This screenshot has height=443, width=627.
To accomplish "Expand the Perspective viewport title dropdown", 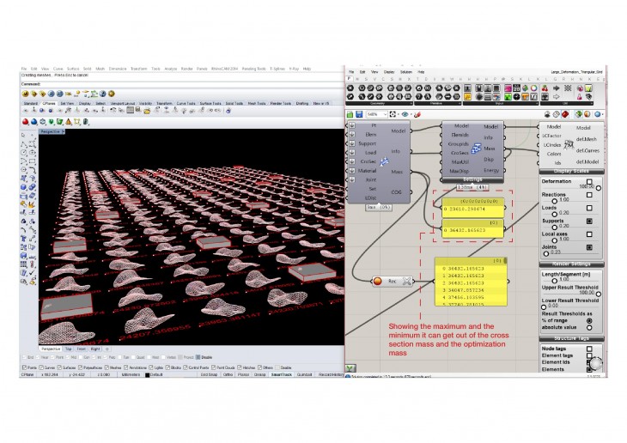I will point(52,132).
